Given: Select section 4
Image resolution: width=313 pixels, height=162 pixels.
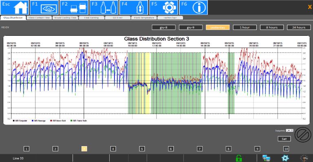Looking at the screenshot, I should click(x=113, y=149).
